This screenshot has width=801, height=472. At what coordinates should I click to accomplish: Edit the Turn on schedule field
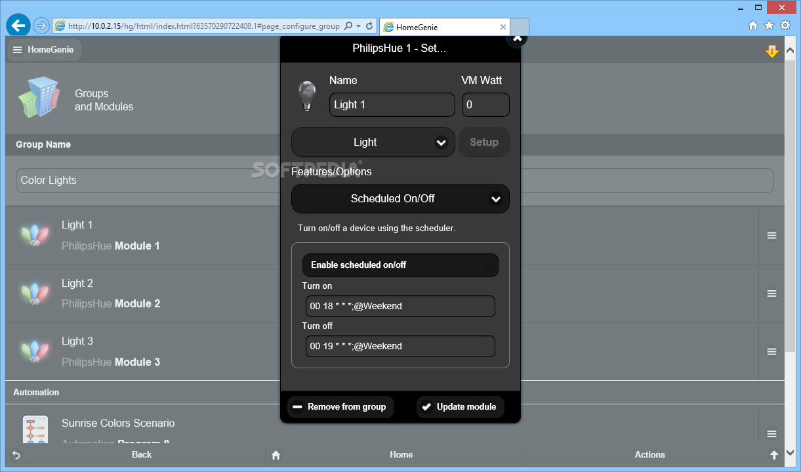tap(400, 306)
